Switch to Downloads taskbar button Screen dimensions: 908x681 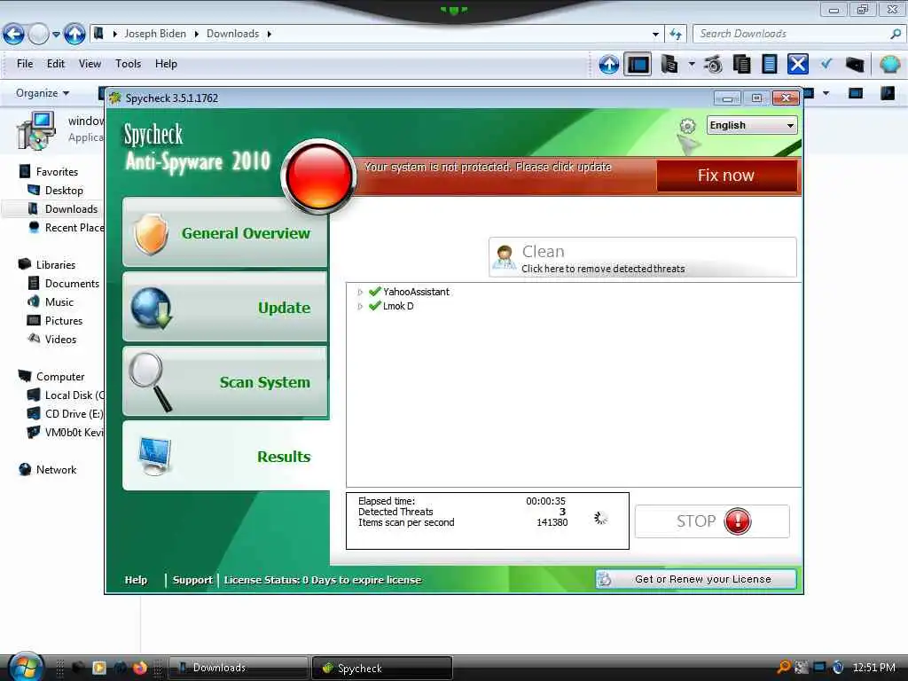[238, 668]
